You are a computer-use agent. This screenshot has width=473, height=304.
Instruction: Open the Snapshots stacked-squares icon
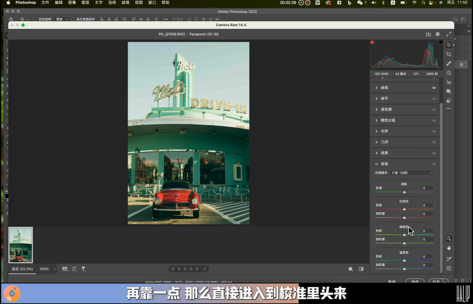click(x=448, y=91)
